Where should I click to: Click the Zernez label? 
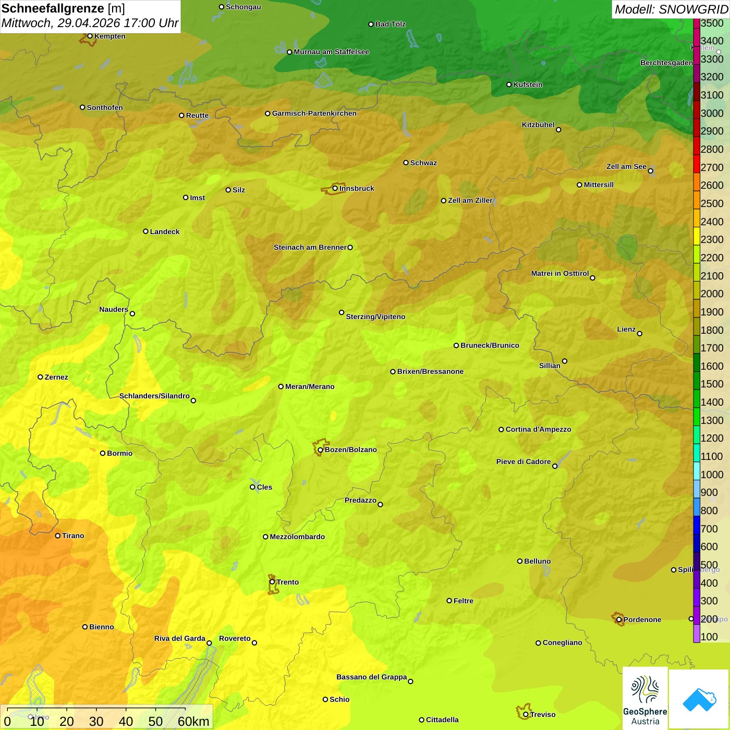tap(56, 377)
